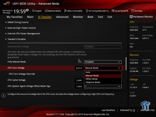Screen dimensions: 156x117
Task: Select the CPU Core Voltage Override row
Action: coord(22,74)
